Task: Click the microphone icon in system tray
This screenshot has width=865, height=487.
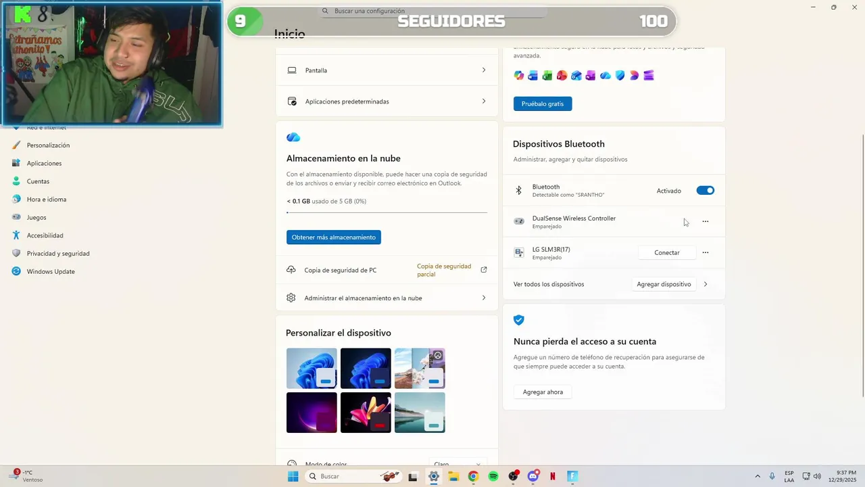Action: (x=772, y=476)
